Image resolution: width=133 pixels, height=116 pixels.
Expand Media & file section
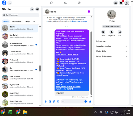click(111, 51)
